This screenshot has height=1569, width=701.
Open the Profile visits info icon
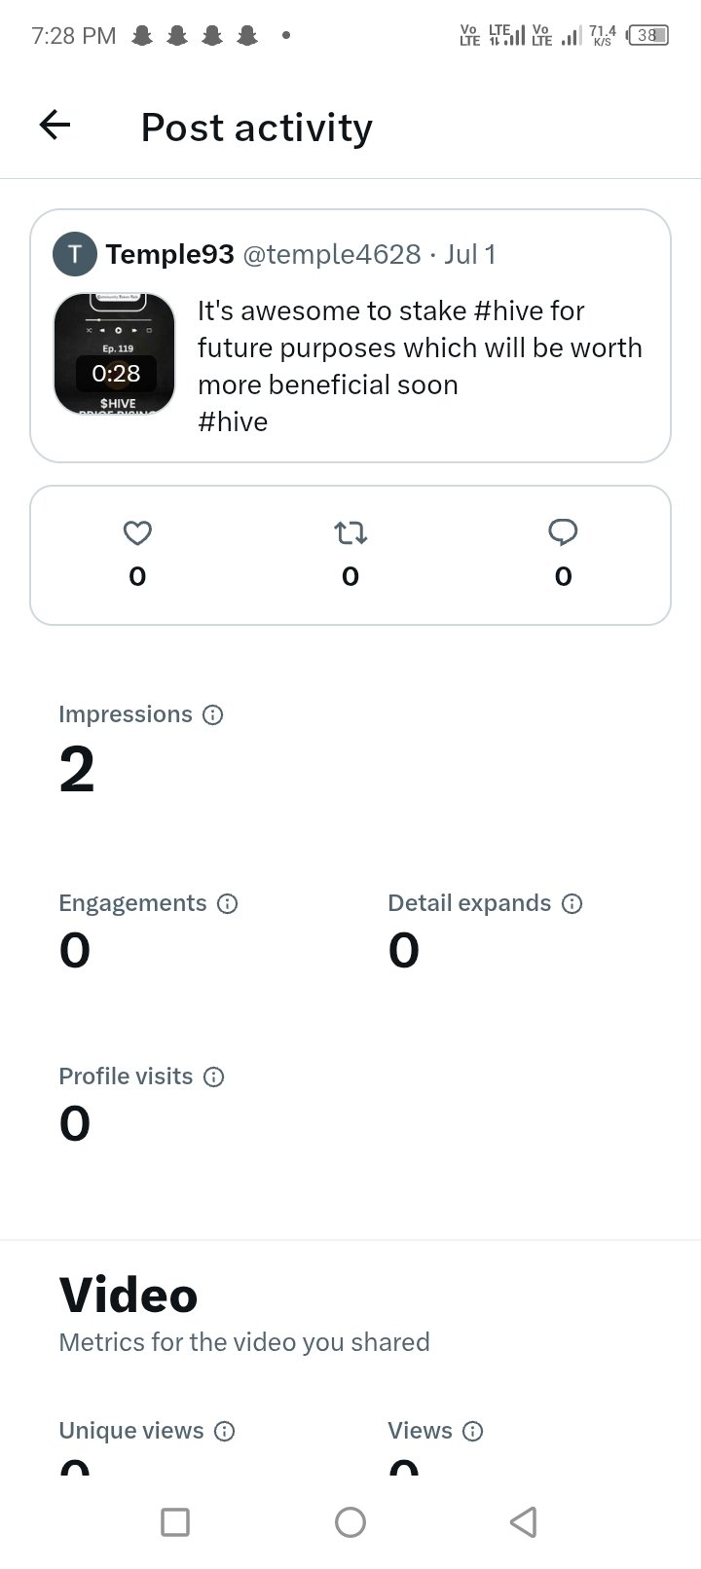point(213,1076)
